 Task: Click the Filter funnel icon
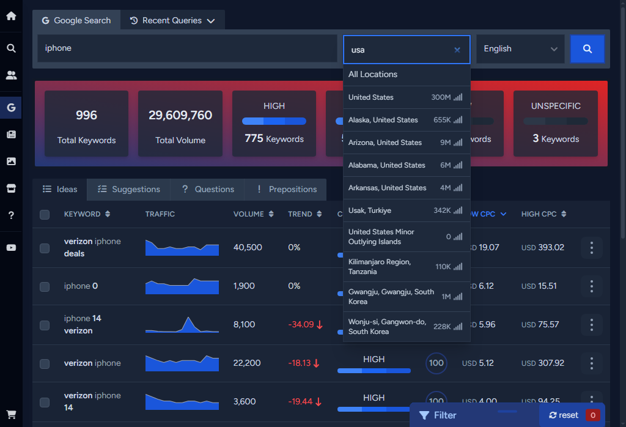pos(424,415)
